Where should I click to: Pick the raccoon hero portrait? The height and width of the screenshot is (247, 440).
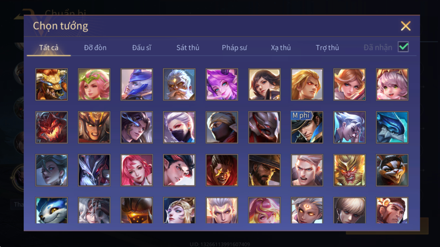click(392, 170)
